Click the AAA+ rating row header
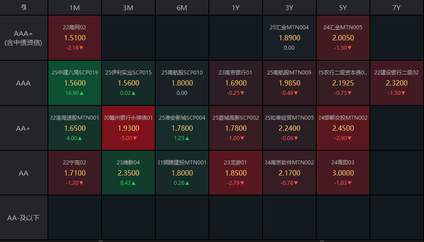Image resolution: width=424 pixels, height=242 pixels. (24, 38)
